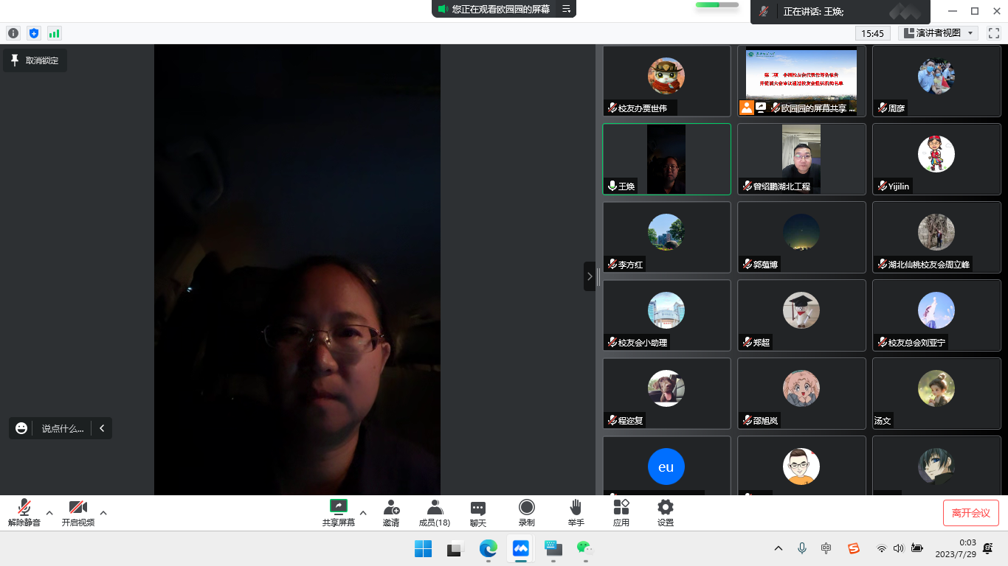Open the Invite (邀请) participants icon
The width and height of the screenshot is (1008, 566).
click(x=391, y=512)
